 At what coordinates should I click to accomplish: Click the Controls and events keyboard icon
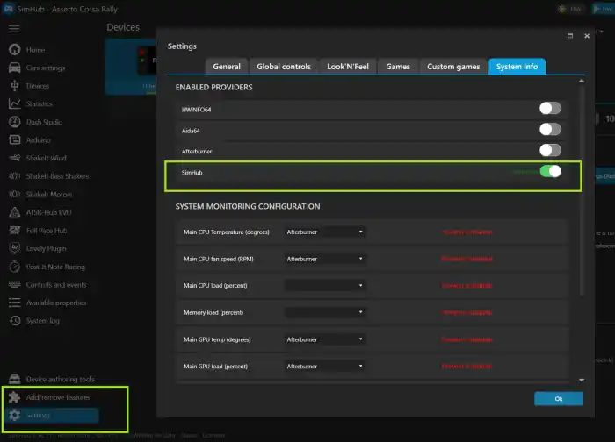(x=15, y=285)
